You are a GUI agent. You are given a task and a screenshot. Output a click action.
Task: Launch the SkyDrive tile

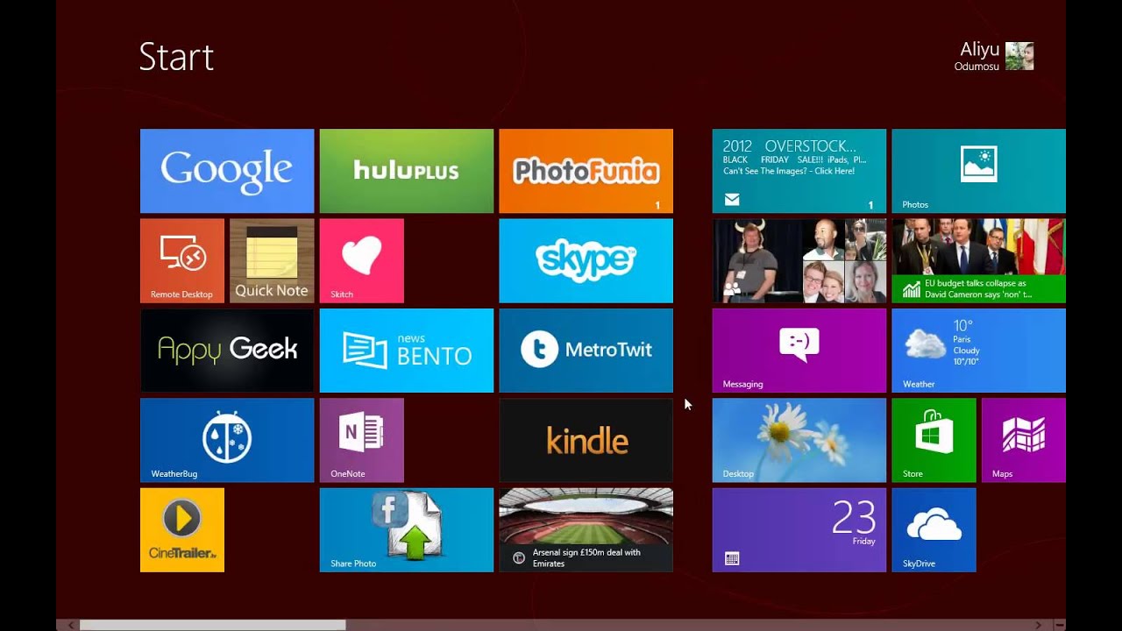tap(934, 530)
